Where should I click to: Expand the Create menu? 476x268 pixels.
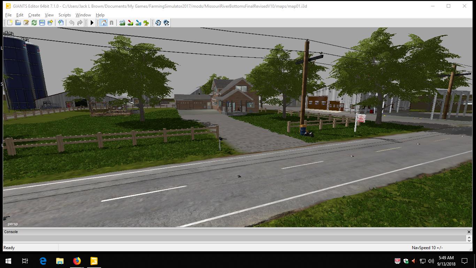coord(34,15)
